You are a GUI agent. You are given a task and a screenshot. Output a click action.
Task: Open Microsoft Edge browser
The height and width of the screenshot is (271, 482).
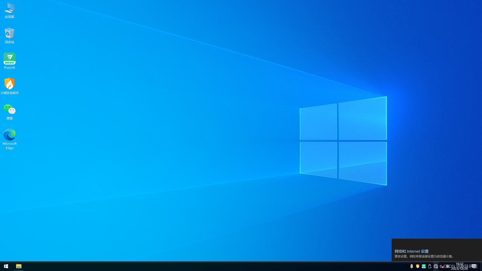click(9, 136)
